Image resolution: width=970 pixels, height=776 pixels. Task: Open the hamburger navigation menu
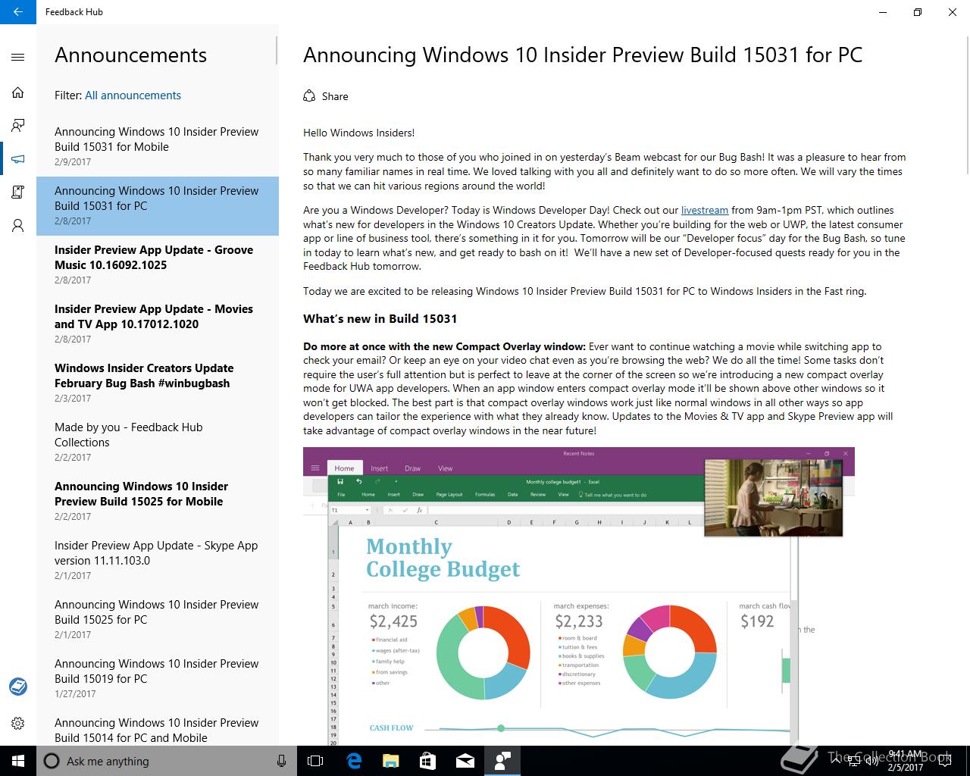click(18, 57)
